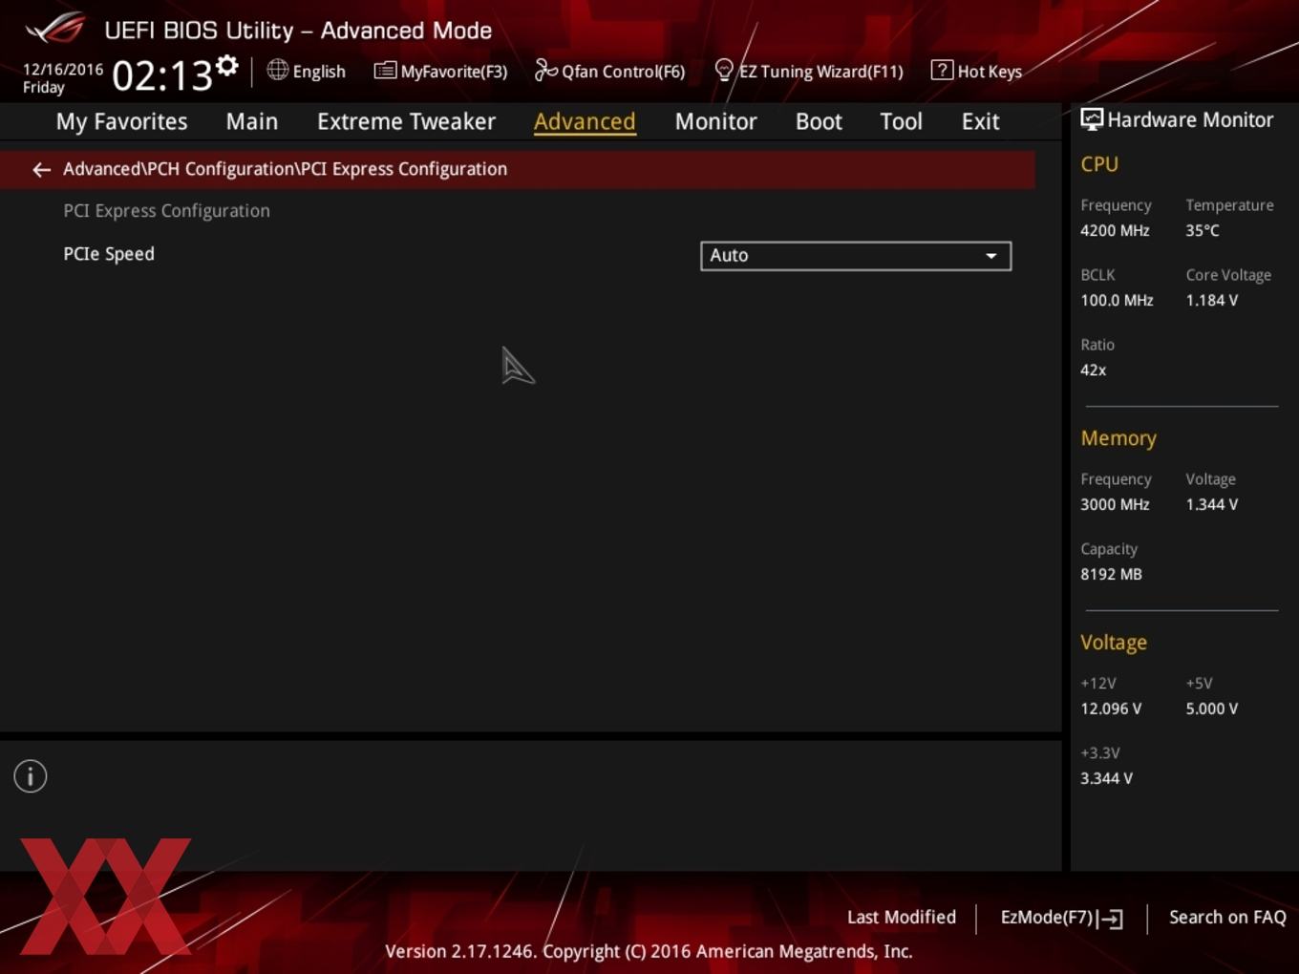Click +5V reading 5.000 V
Image resolution: width=1299 pixels, height=974 pixels.
1212,709
